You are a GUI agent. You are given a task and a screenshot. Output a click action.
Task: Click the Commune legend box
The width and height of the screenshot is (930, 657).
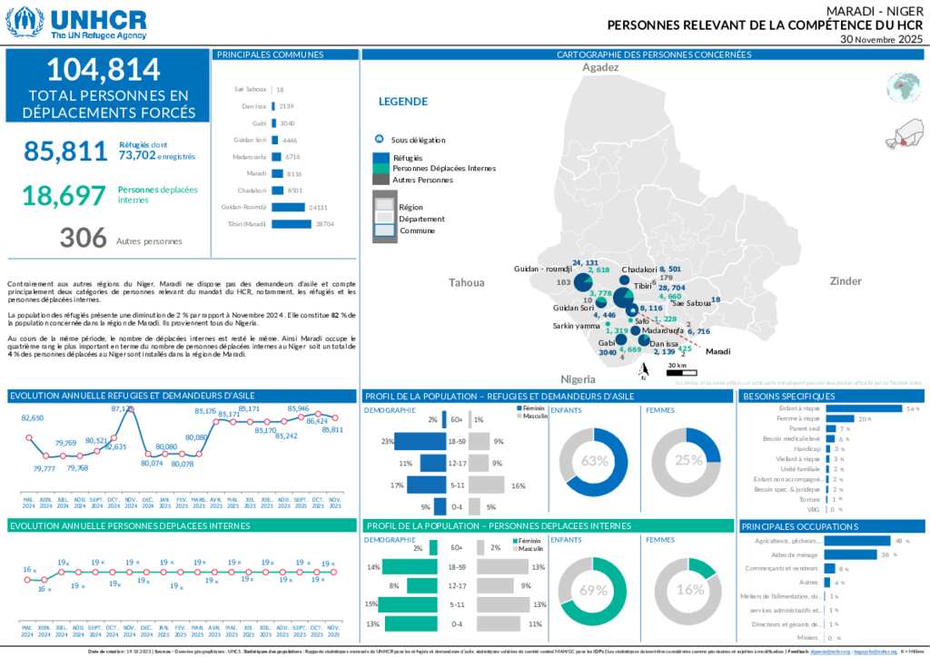coord(384,230)
